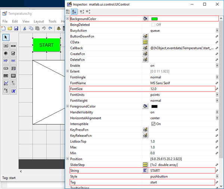The width and height of the screenshot is (224, 189).
Task: Expand the BackgroundColor property node
Action: pyautogui.click(x=68, y=19)
